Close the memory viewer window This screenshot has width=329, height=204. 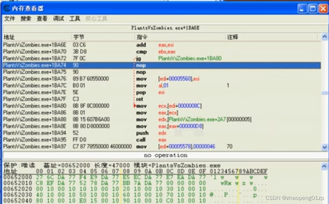pyautogui.click(x=323, y=9)
